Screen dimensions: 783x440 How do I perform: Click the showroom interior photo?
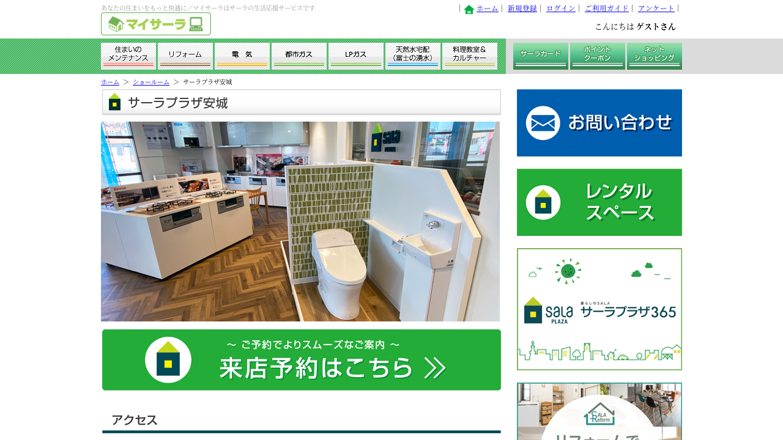pyautogui.click(x=300, y=221)
